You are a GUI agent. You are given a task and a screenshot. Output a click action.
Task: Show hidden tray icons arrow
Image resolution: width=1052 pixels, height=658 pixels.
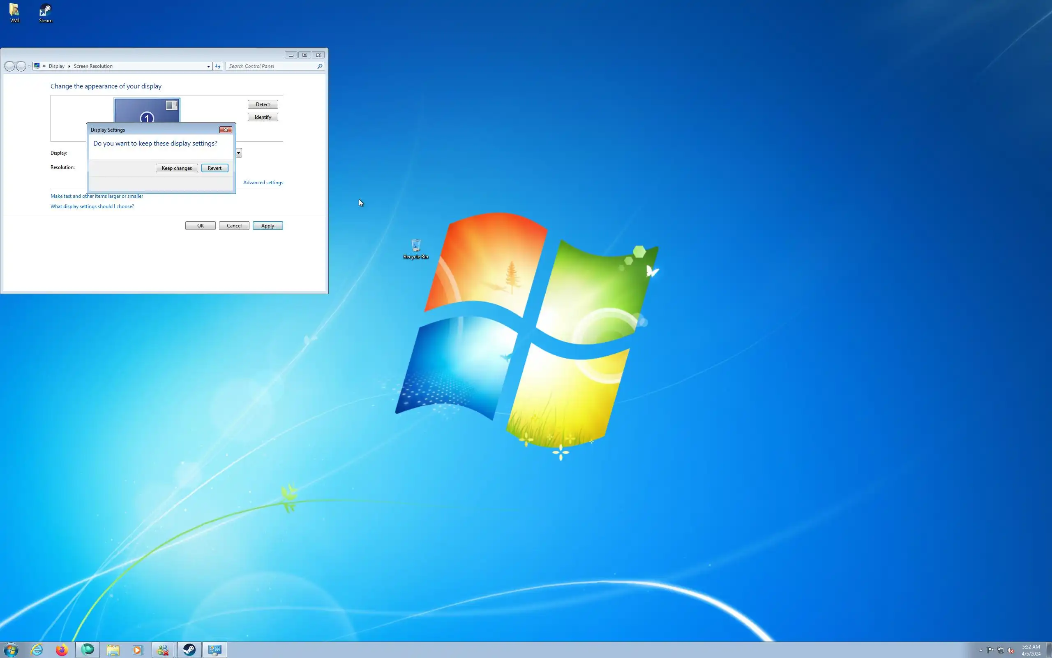click(x=981, y=650)
